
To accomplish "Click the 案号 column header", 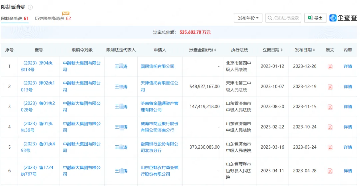I will pyautogui.click(x=39, y=50).
